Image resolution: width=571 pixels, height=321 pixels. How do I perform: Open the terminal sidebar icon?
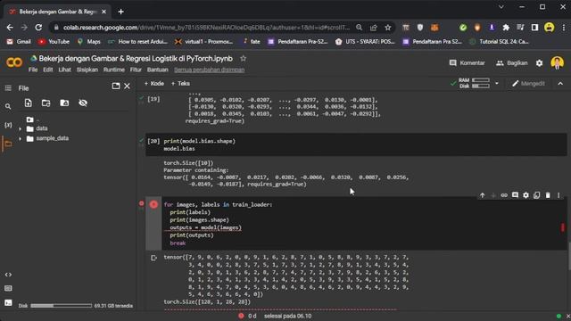8,303
